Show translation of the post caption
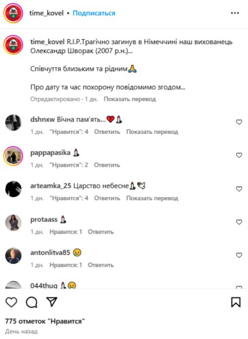The width and height of the screenshot is (248, 339). click(x=129, y=99)
